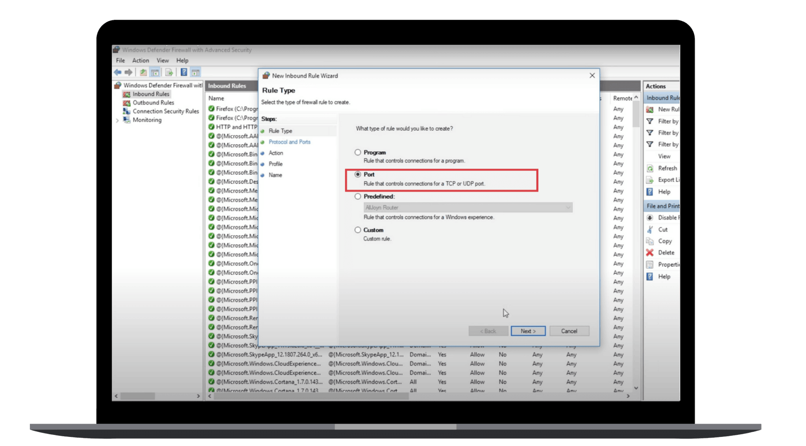Click the red Delete X icon
806x446 pixels.
click(650, 253)
